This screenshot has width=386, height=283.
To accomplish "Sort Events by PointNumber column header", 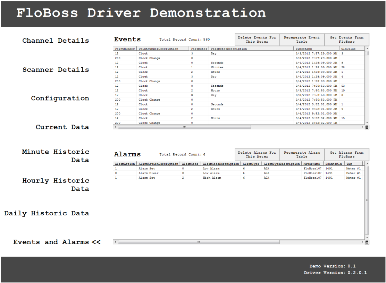I will 125,49.
